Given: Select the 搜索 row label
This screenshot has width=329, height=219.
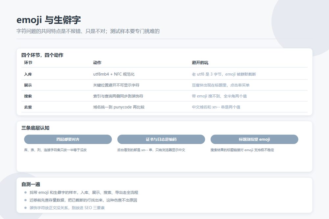Looking at the screenshot, I should point(28,96).
